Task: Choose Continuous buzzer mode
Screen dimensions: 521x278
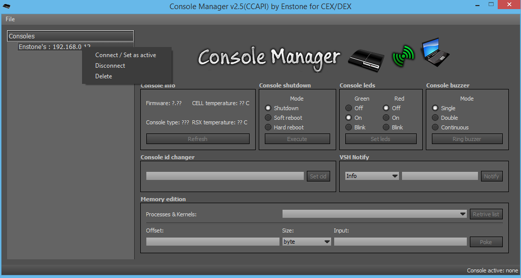Action: click(x=435, y=127)
